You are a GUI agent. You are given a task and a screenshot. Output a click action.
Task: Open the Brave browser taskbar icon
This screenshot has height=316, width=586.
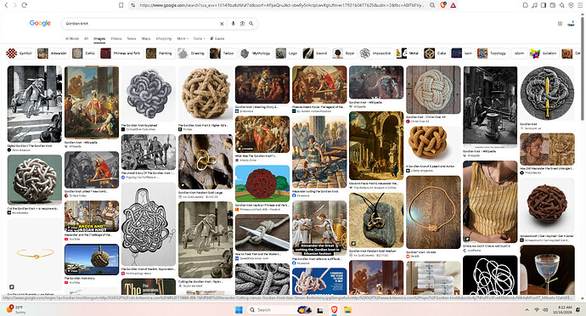tap(334, 310)
